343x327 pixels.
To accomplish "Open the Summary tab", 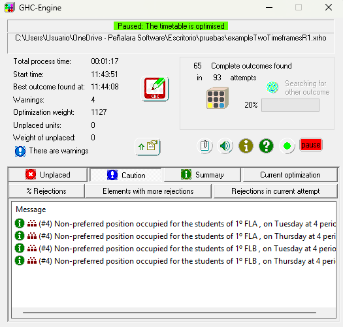I will coord(203,175).
